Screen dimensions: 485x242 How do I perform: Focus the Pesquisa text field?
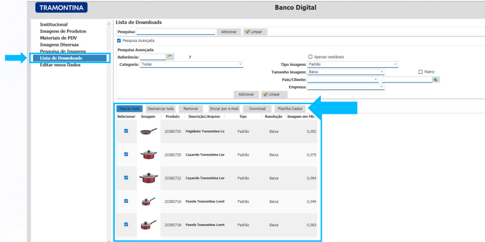coord(176,32)
